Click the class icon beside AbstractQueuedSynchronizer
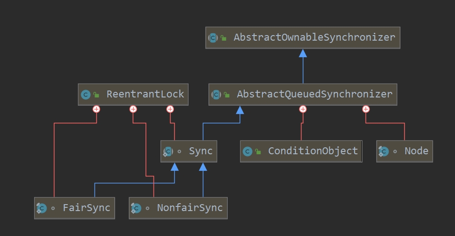This screenshot has height=236, width=455. coord(216,95)
